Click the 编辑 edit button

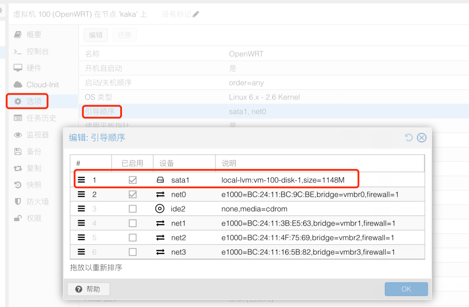(x=96, y=35)
